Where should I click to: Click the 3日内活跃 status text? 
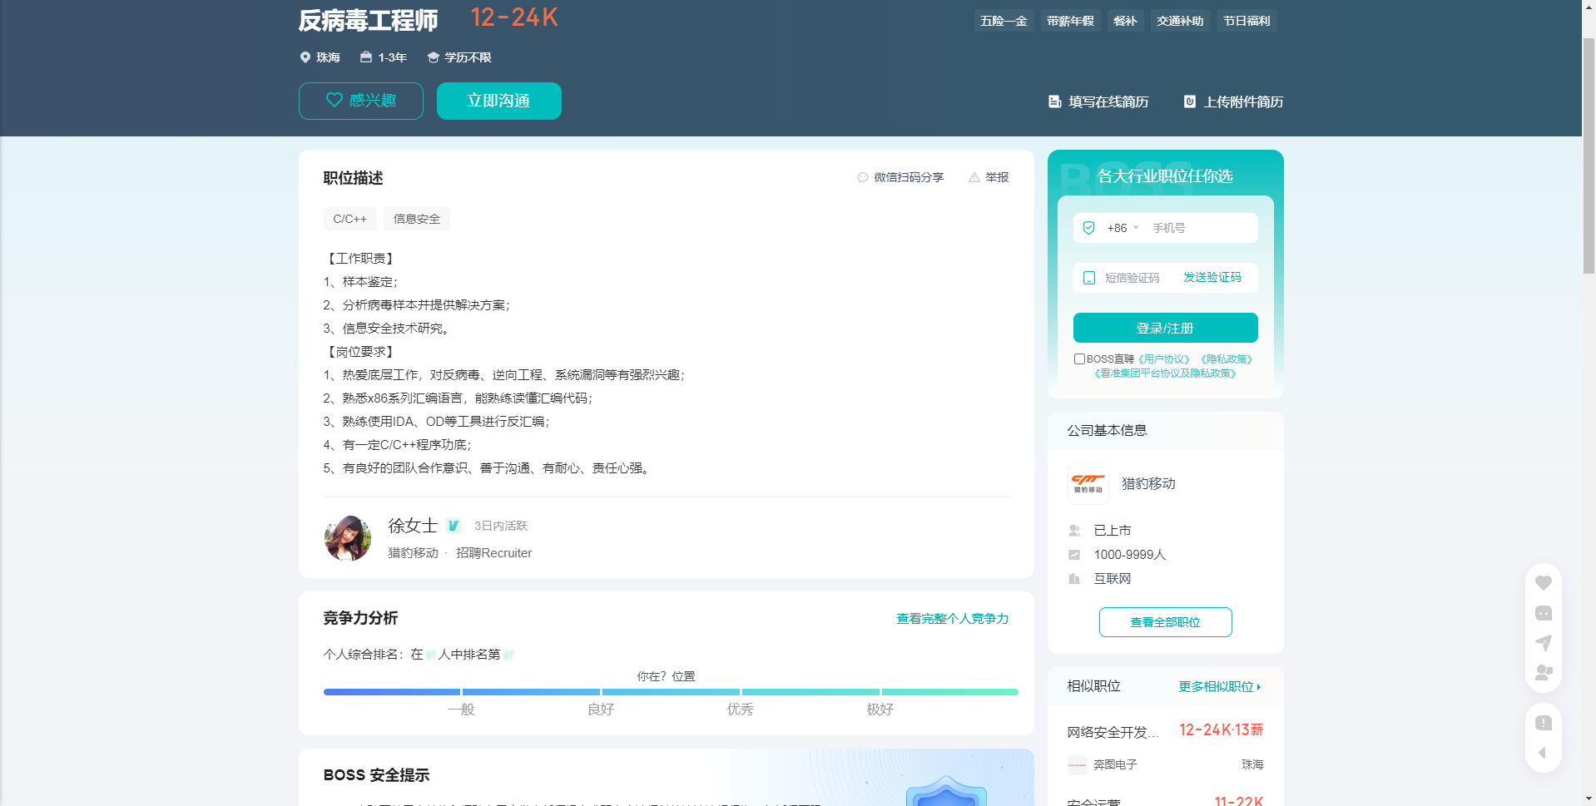coord(501,526)
